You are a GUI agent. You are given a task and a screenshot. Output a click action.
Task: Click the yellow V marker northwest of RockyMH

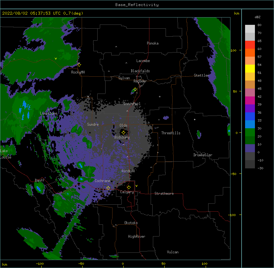56,59
